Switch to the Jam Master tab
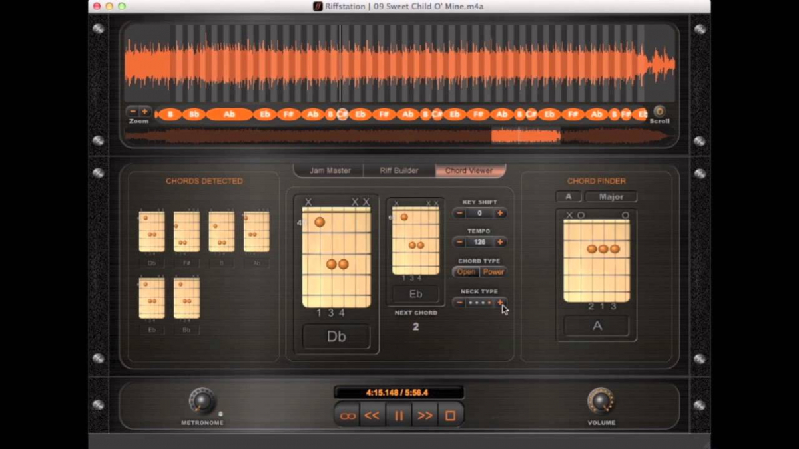This screenshot has height=449, width=799. (330, 170)
